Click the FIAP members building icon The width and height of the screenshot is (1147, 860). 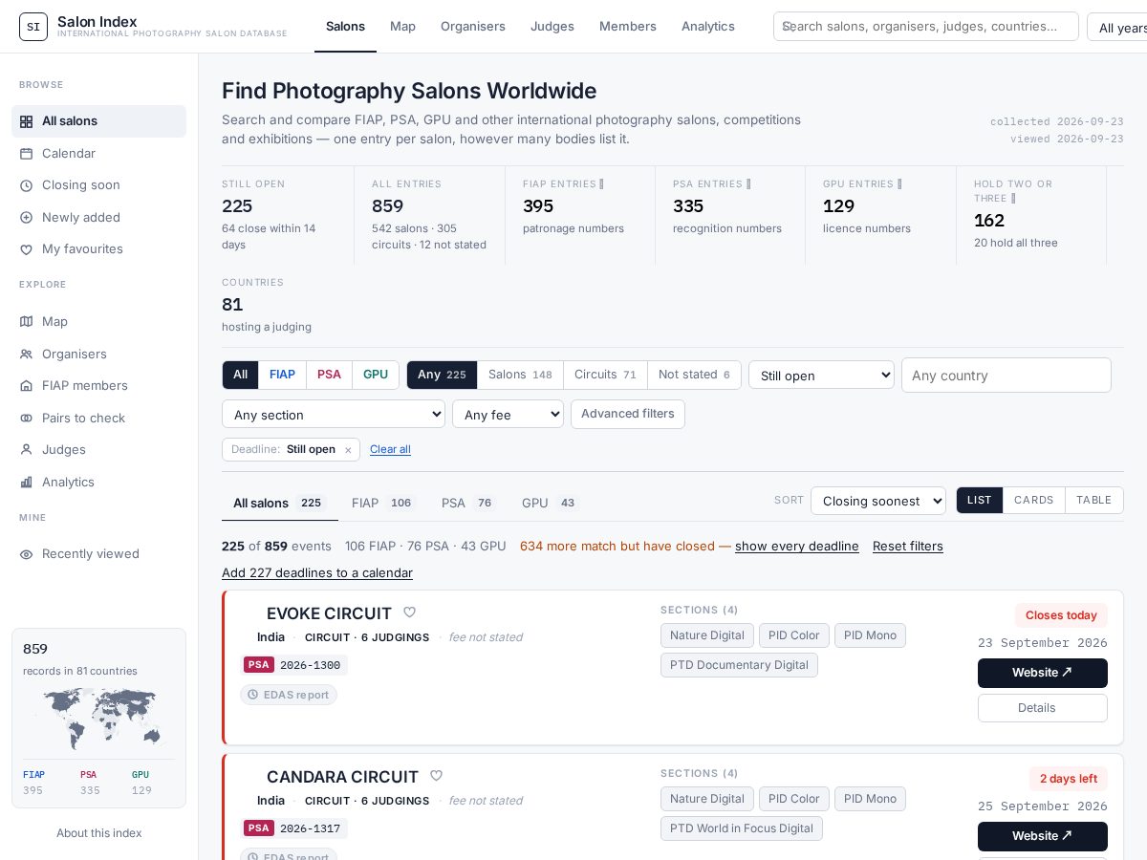(x=27, y=386)
